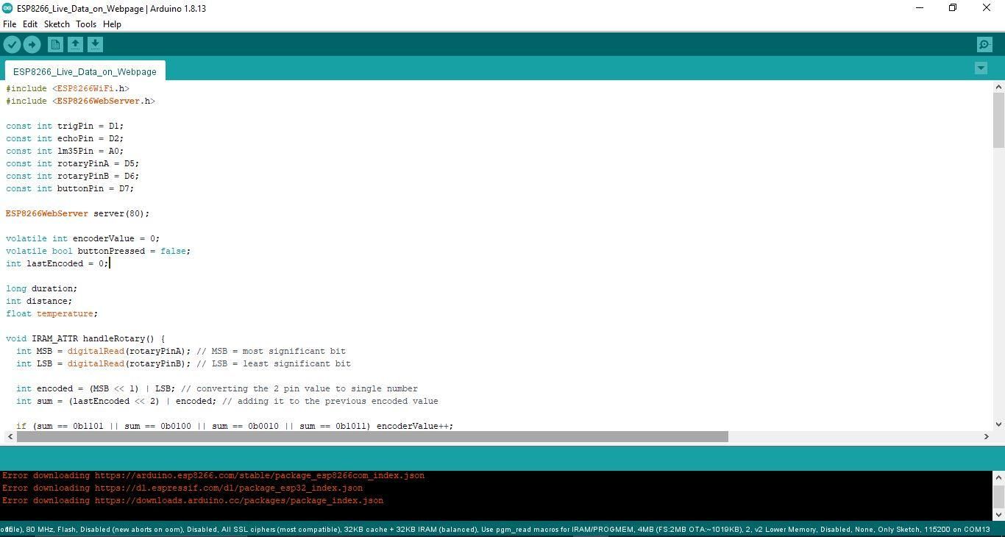
Task: Click the echoPin = D2 declaration
Action: [65, 138]
